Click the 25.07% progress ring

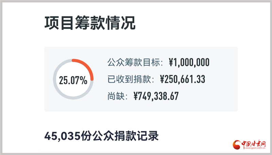(x=73, y=79)
